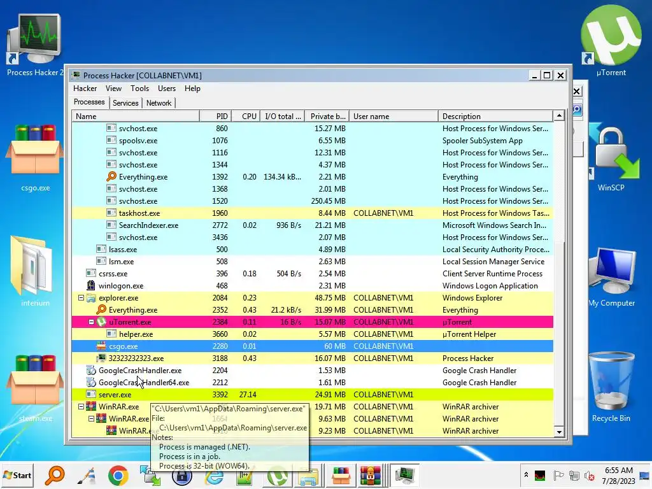Collapse the top-level WinRAR.exe tree
The width and height of the screenshot is (652, 489).
click(x=81, y=407)
